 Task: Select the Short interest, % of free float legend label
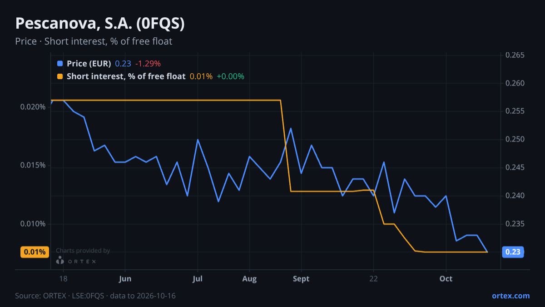[126, 76]
